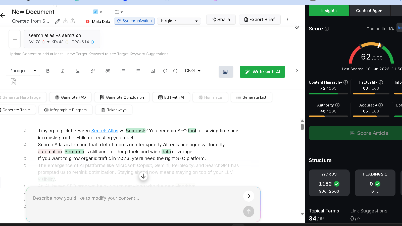402x226 pixels.
Task: Open the 100% zoom dropdown
Action: tap(192, 71)
